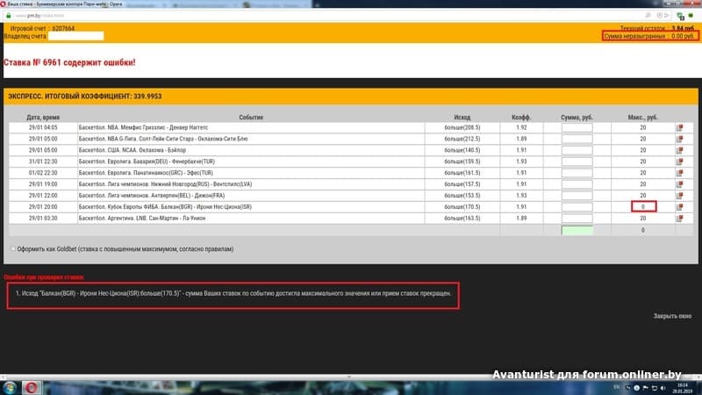Click date 01/02 22:30 cell
702x395 pixels.
click(x=43, y=173)
